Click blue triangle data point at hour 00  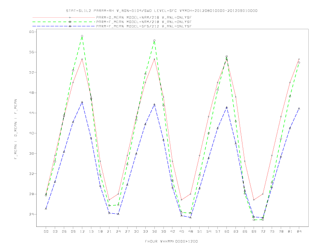46,208
